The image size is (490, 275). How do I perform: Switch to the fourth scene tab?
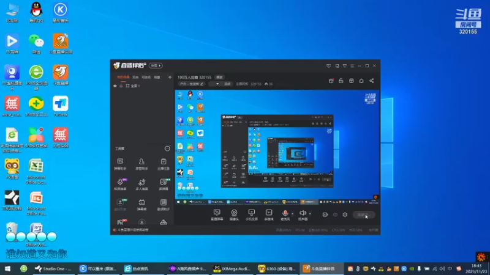(157, 77)
